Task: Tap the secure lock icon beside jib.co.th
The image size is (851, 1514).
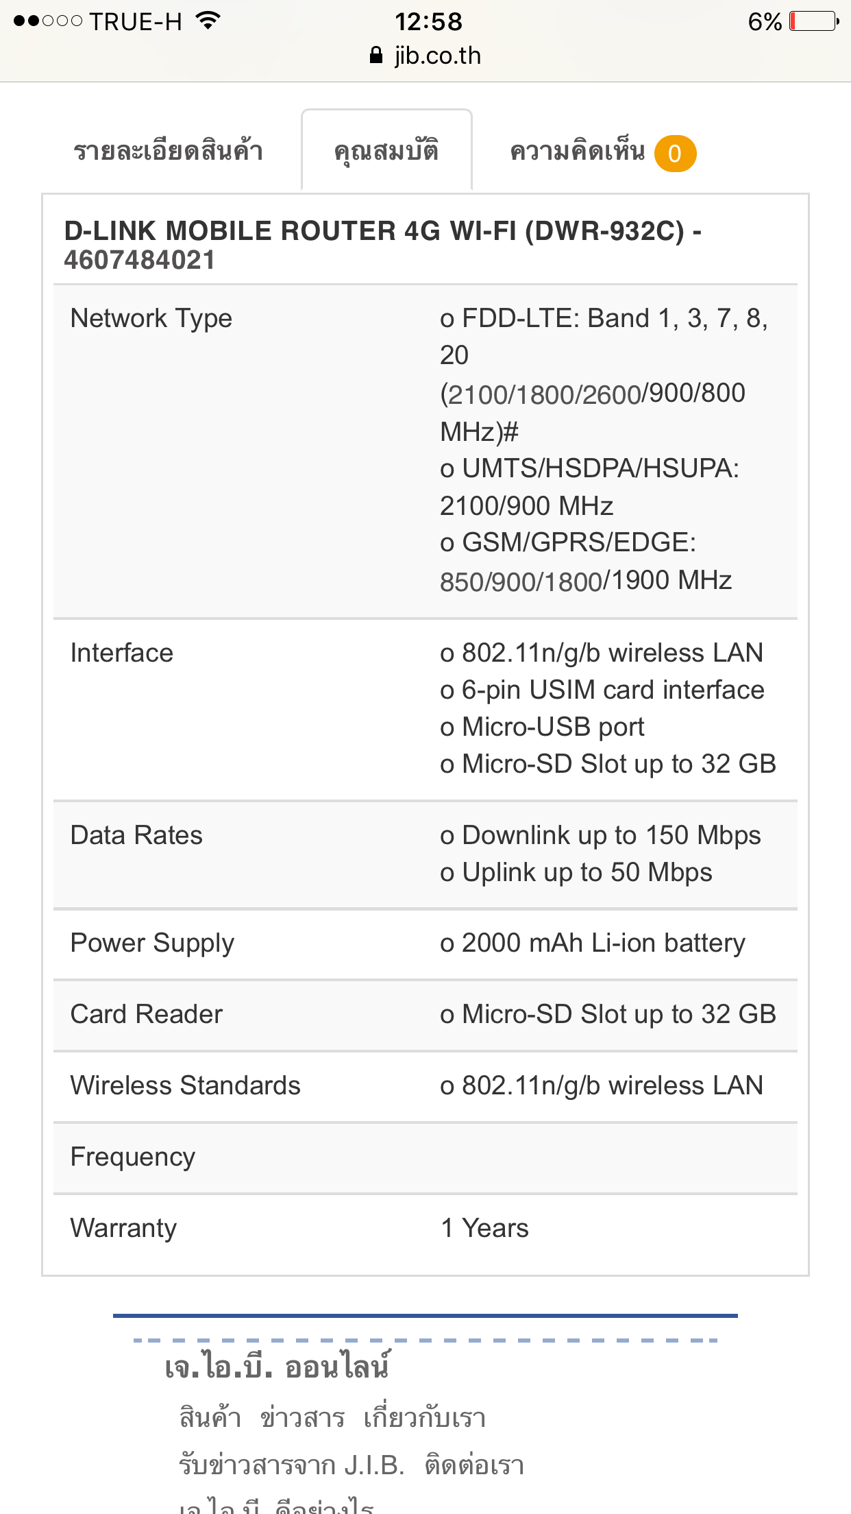Action: coord(375,56)
